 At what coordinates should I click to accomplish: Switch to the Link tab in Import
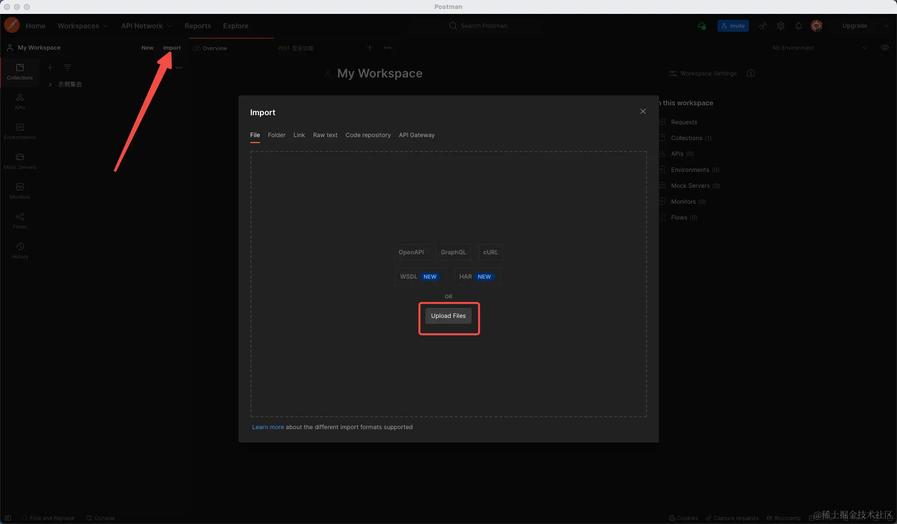[299, 135]
